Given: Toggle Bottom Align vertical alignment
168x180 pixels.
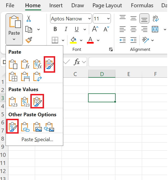Looking at the screenshot, I should pyautogui.click(x=144, y=18).
